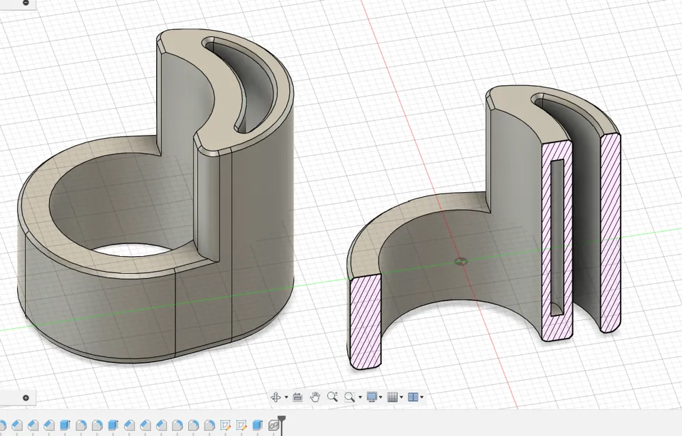Select the first Extrude feature in timeline
Image resolution: width=682 pixels, height=436 pixels.
(65, 424)
